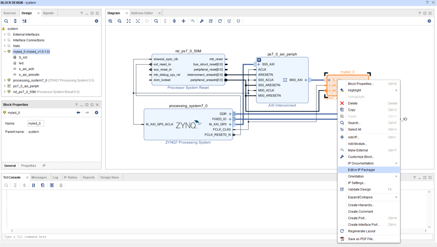Screen dimensions: 437x247
Task: Close the Design tab
Action: click(38, 13)
